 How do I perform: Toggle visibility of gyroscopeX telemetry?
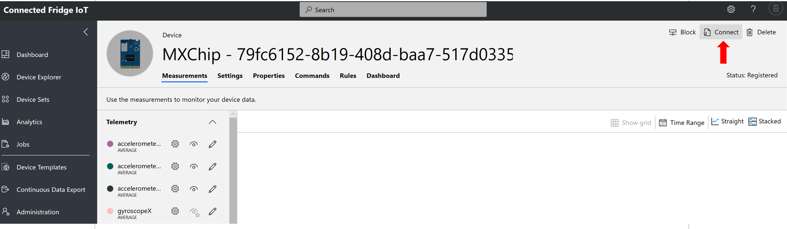(x=194, y=212)
